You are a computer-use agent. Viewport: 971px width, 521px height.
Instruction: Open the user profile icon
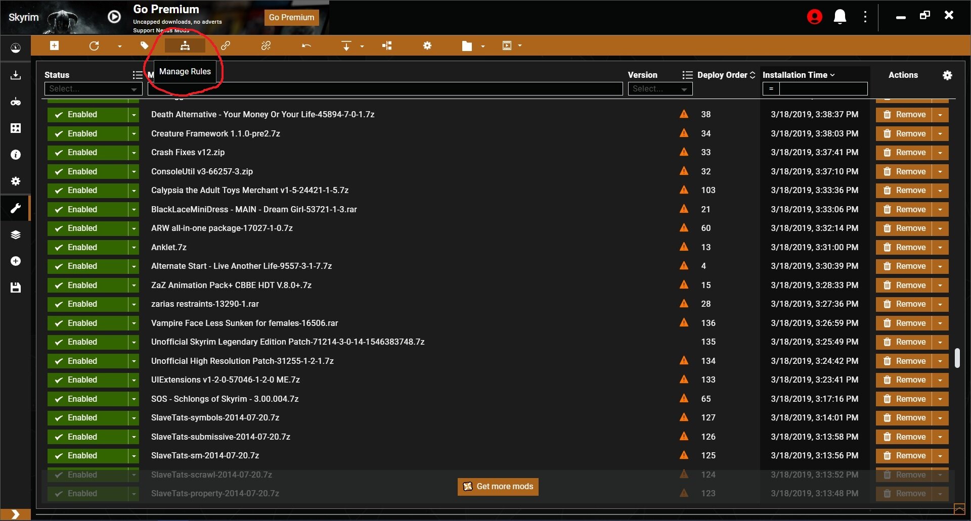pyautogui.click(x=814, y=17)
